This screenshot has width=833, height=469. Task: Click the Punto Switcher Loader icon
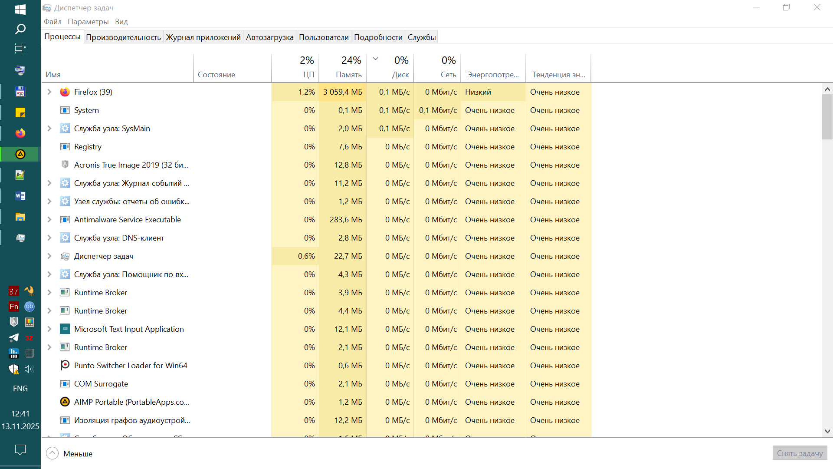(65, 366)
